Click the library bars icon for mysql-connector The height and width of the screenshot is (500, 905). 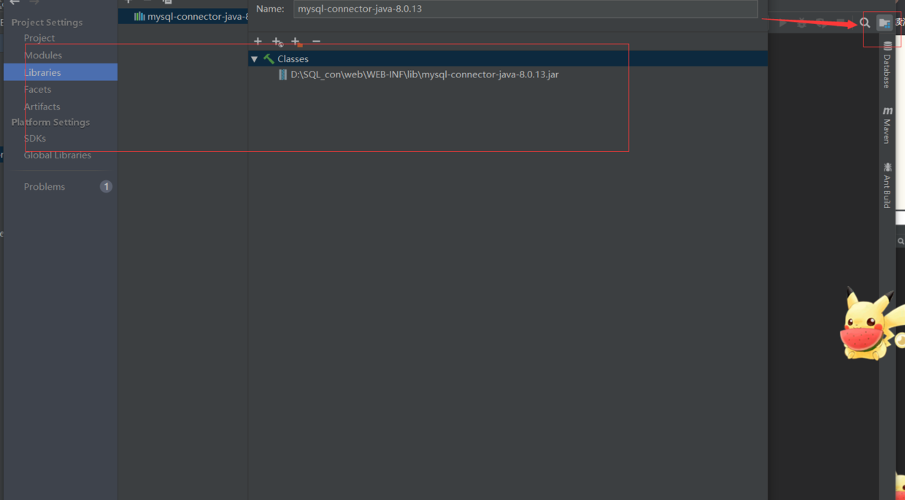[139, 16]
